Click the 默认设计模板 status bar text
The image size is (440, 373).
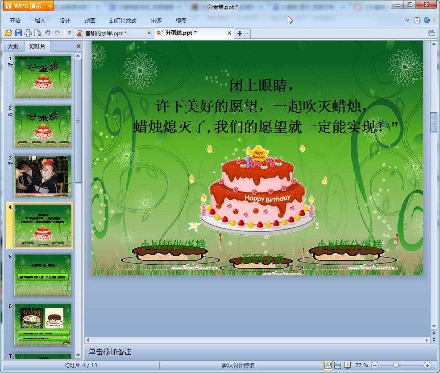(238, 365)
